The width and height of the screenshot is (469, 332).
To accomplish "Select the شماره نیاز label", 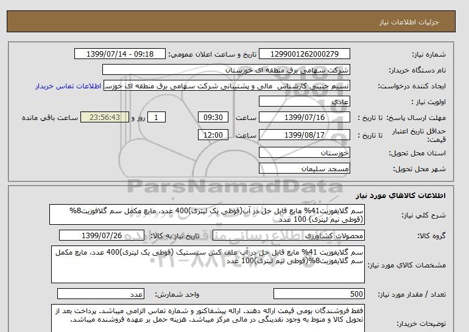I will 429,54.
